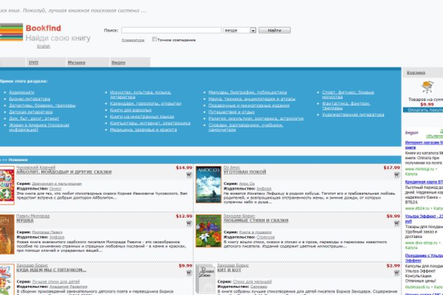Screen dimensions: 443x295
Task: Add 'Мушка' book to cart
Action: tap(189, 224)
